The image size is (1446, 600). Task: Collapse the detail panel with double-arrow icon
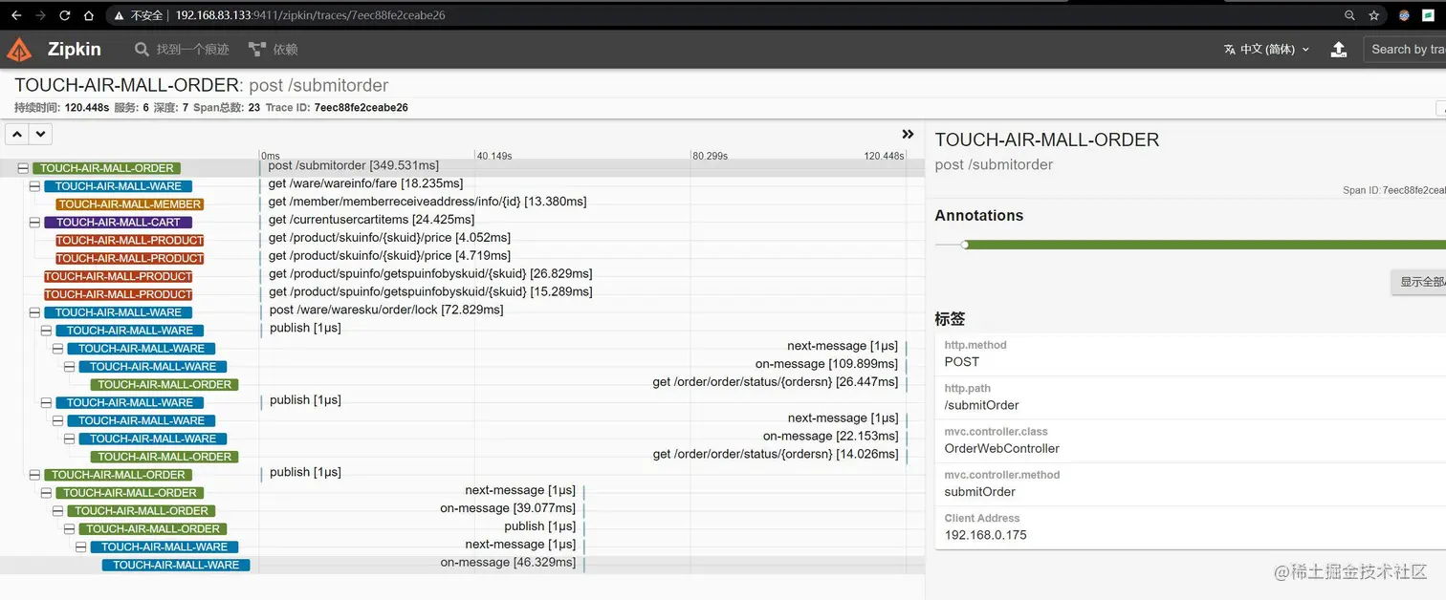coord(908,135)
